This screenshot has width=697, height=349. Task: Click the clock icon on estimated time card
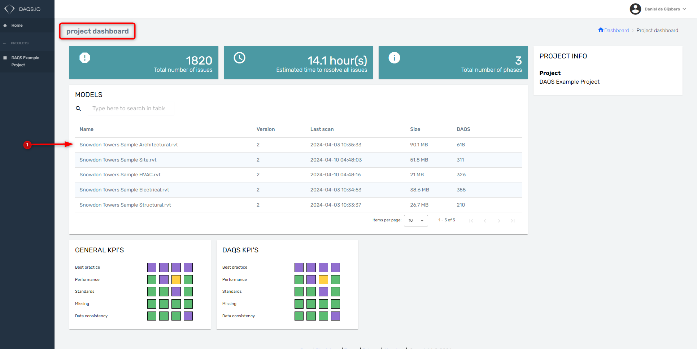coord(239,58)
